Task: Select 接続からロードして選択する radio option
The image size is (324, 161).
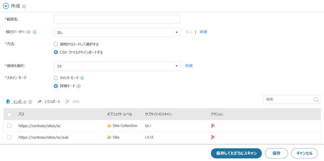Action: point(56,44)
